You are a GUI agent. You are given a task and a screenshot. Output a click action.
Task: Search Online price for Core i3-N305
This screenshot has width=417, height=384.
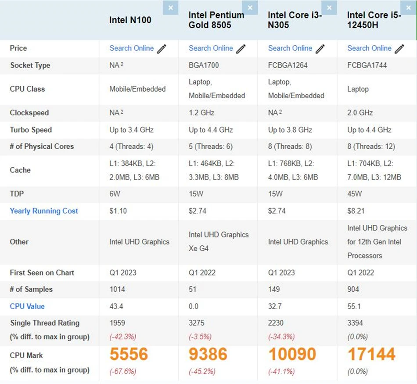(x=290, y=48)
